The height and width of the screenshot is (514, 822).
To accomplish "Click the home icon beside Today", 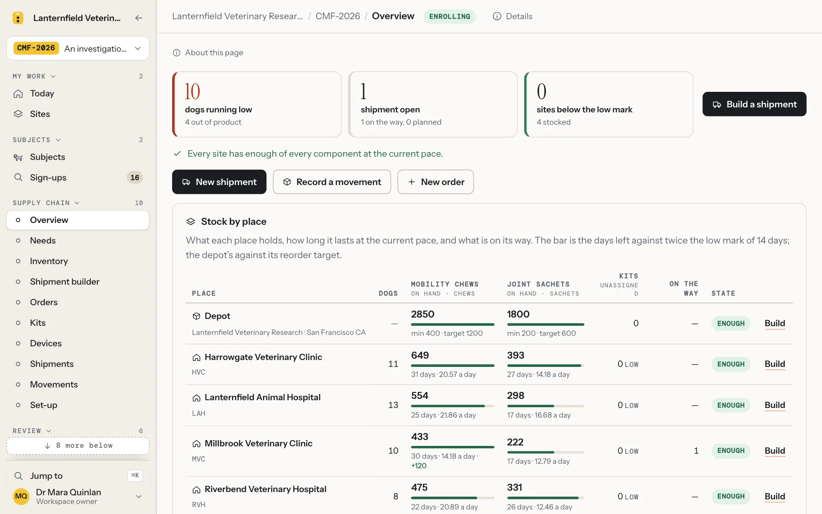I will (x=18, y=94).
